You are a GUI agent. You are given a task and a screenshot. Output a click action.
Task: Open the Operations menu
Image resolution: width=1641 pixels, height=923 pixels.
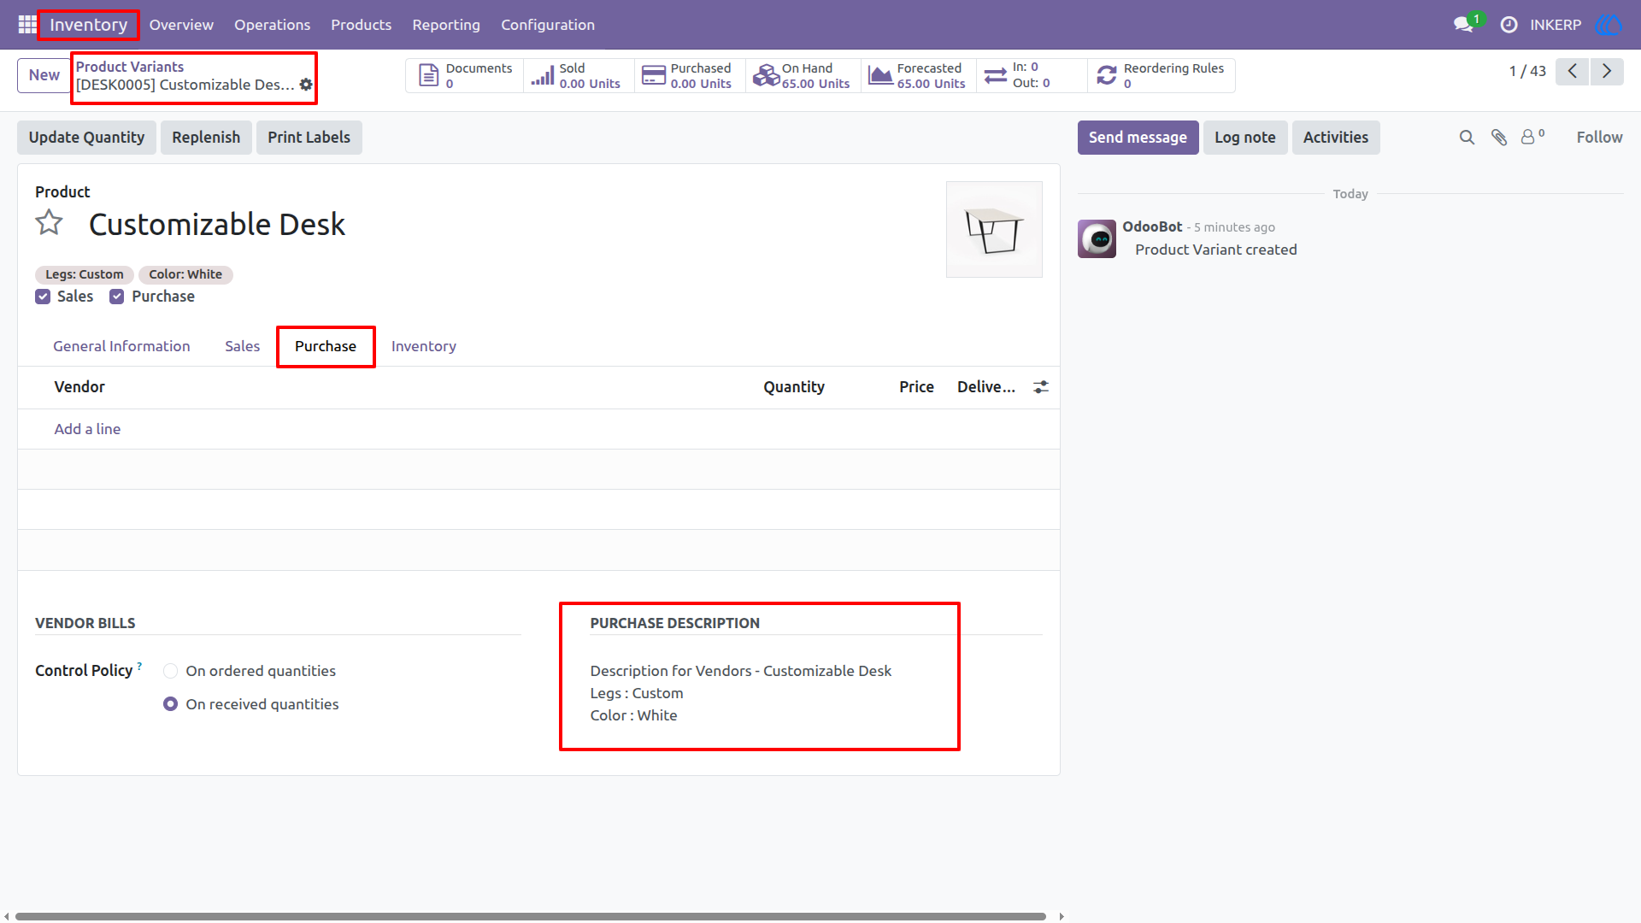272,25
